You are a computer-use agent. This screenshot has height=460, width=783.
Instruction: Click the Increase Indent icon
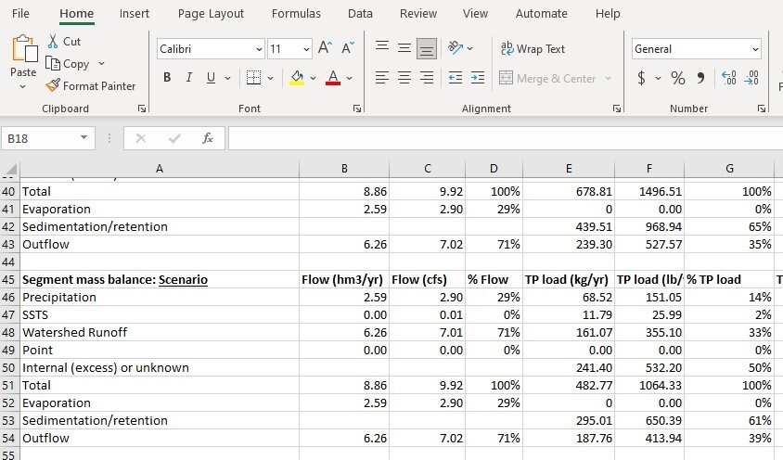pos(477,79)
